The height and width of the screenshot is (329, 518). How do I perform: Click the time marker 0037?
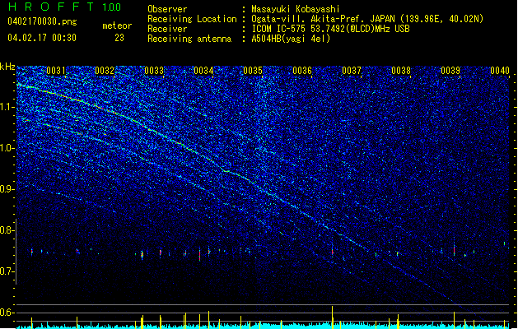[352, 71]
